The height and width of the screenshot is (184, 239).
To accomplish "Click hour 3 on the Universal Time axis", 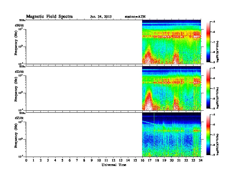I will coord(48,160).
